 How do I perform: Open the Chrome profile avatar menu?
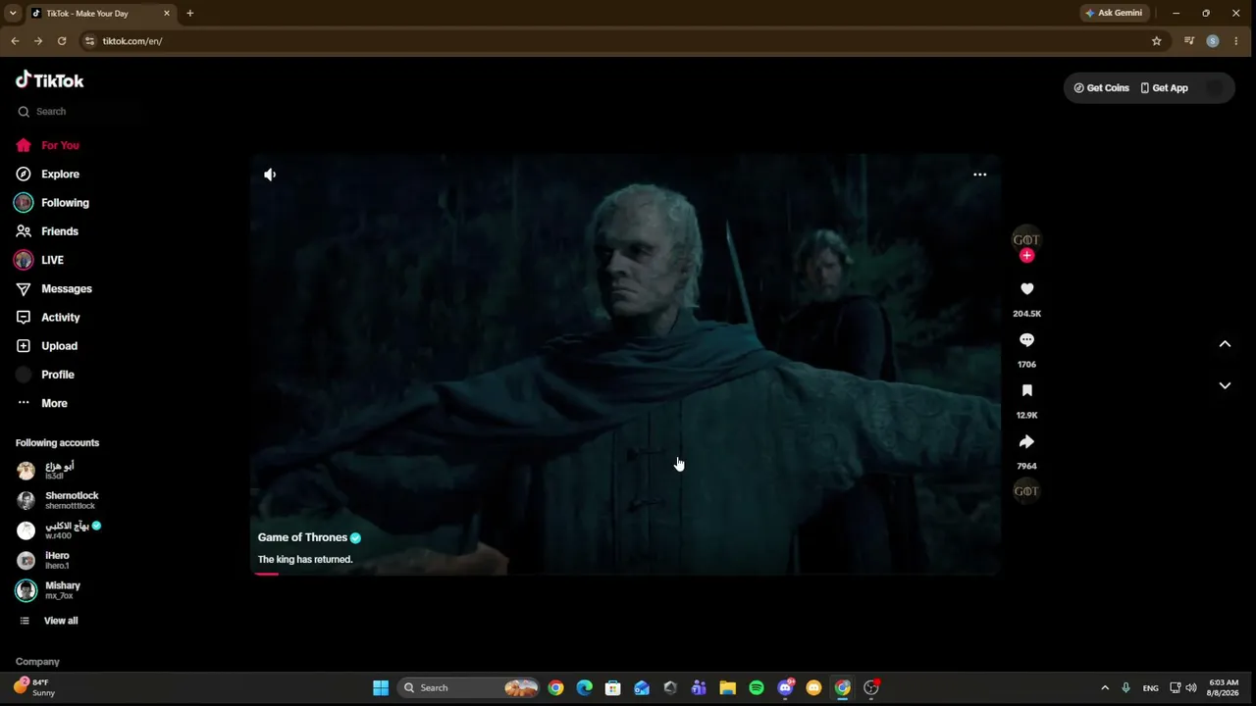tap(1213, 41)
